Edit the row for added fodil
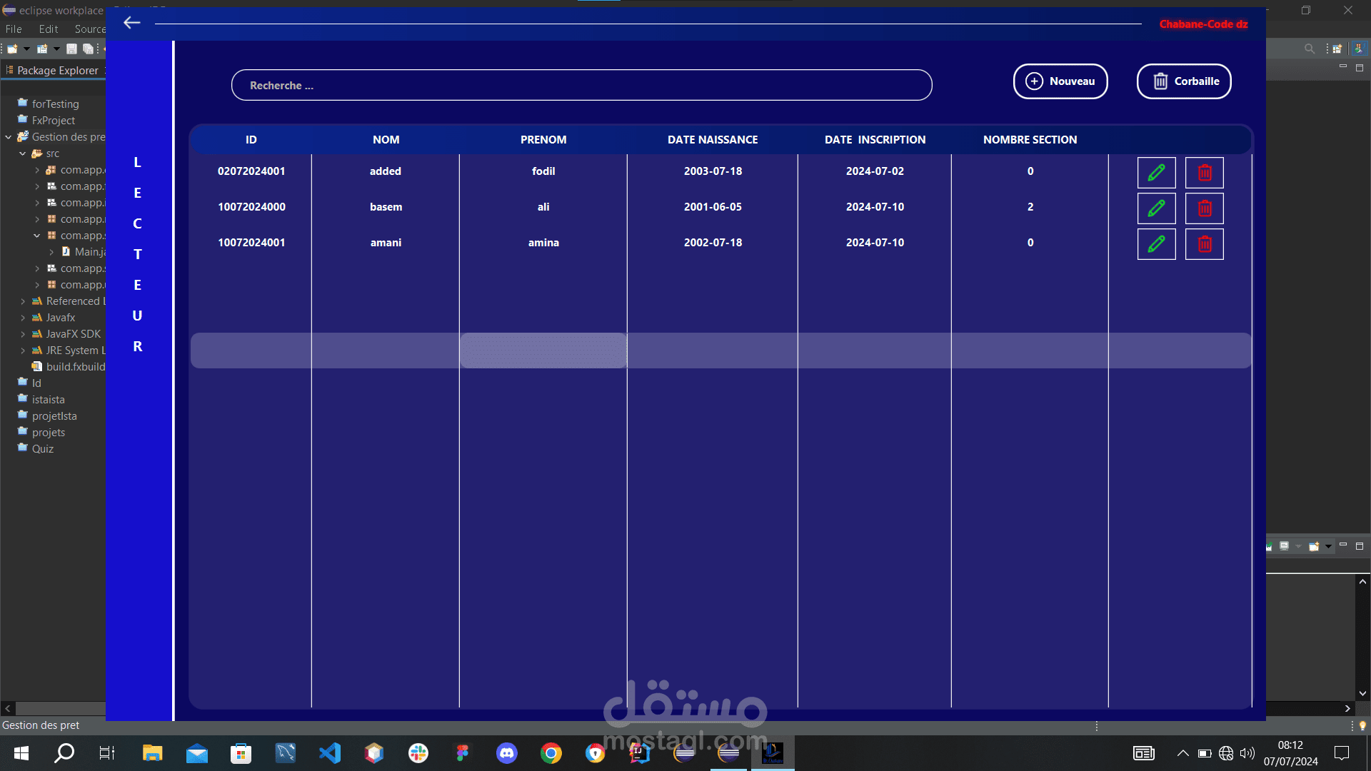 click(1156, 173)
